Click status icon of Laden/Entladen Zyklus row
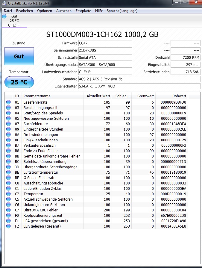This screenshot has width=202, height=268. coord(8,188)
